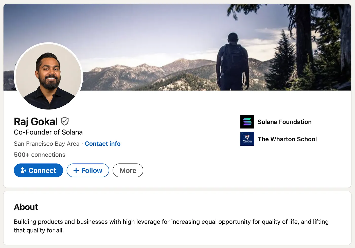
Task: Follow Raj Gokal via Follow text
Action: [x=92, y=171]
